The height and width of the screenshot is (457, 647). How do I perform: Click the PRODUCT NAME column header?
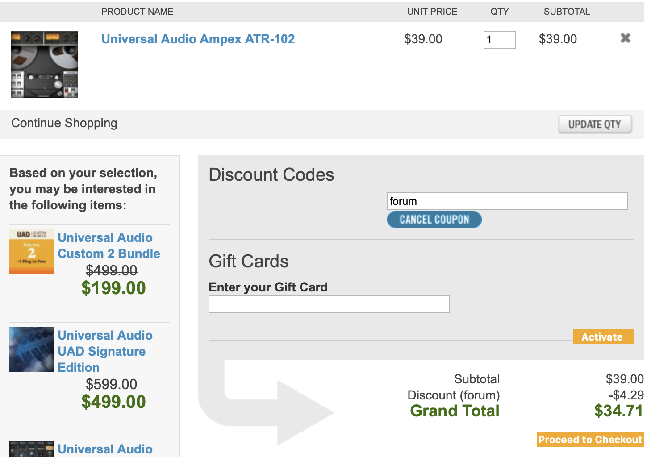click(137, 12)
